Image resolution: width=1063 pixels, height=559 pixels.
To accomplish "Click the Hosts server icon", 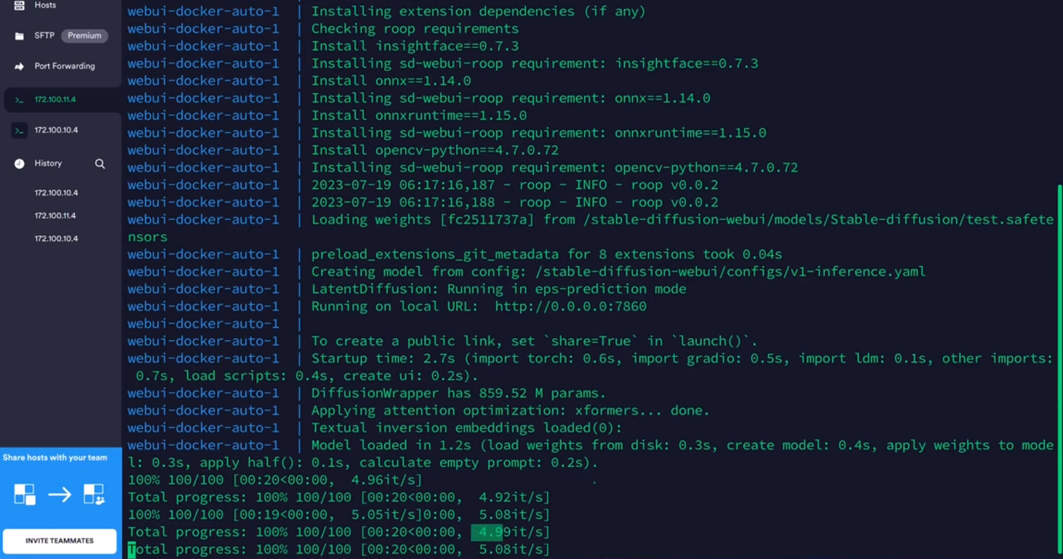I will click(19, 6).
